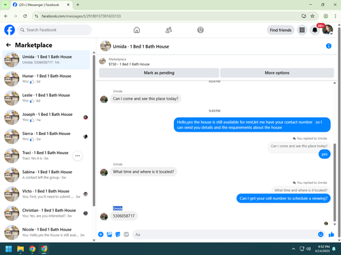Image resolution: width=341 pixels, height=255 pixels.
Task: Open the Victo - 1 Bed 1 Bath House chat
Action: (x=46, y=194)
